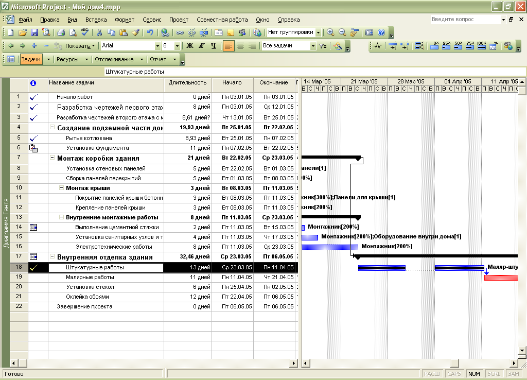Set the task to 50% complete
This screenshot has height=380, width=527.
(x=458, y=46)
